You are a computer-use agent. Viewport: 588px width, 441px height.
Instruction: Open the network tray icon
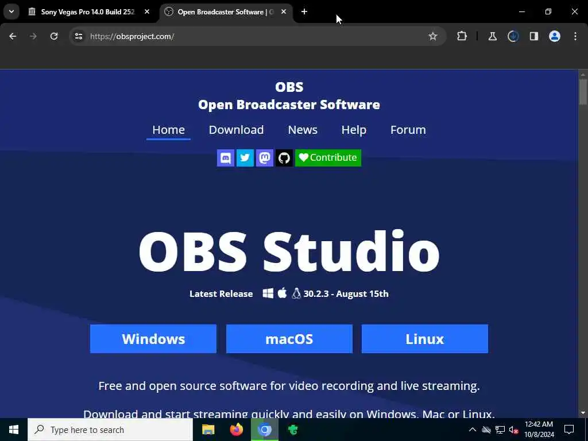(500, 430)
